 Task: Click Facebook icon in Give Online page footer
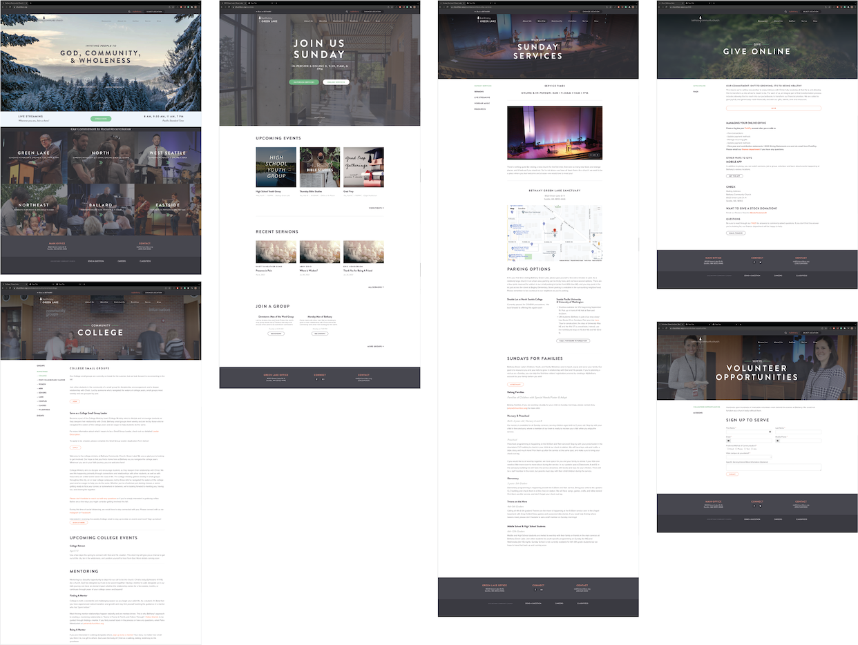(x=754, y=262)
